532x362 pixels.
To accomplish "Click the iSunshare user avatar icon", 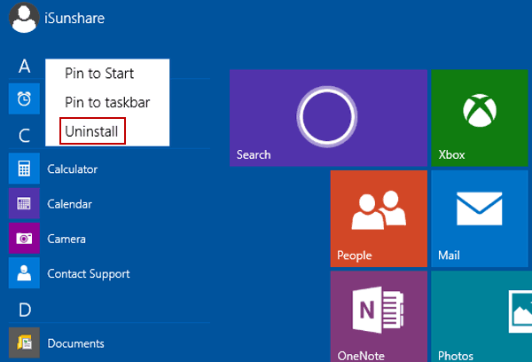I will pos(24,18).
